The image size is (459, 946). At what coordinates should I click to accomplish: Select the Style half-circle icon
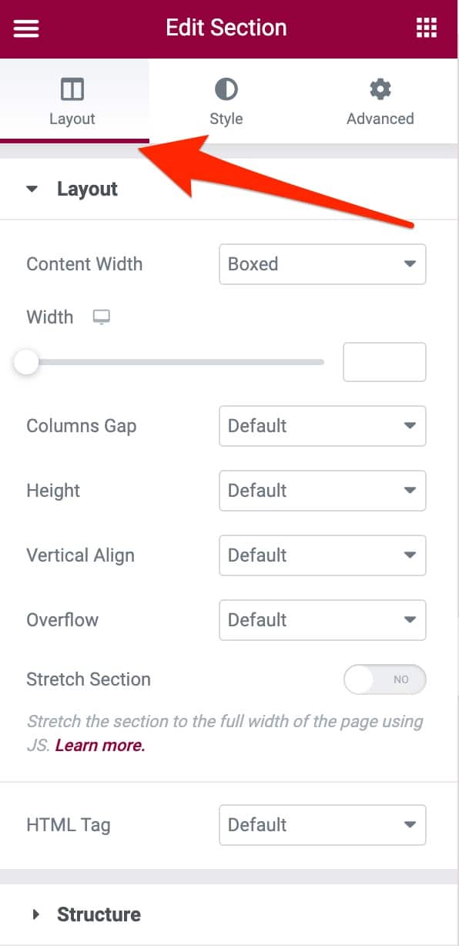click(x=226, y=88)
